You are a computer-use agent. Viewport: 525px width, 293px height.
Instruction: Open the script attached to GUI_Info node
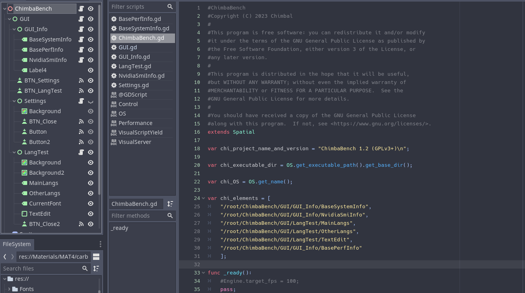point(81,29)
